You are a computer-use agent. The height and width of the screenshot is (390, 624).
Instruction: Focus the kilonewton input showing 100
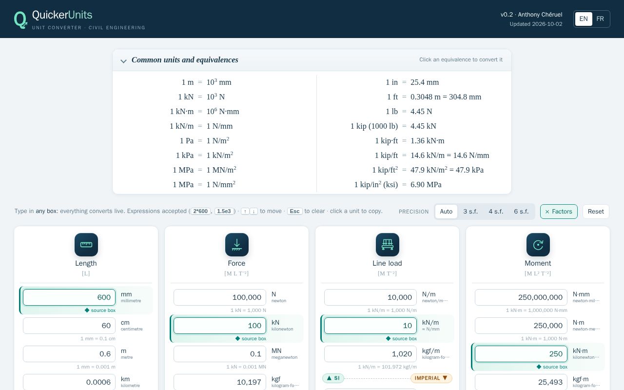tap(220, 326)
